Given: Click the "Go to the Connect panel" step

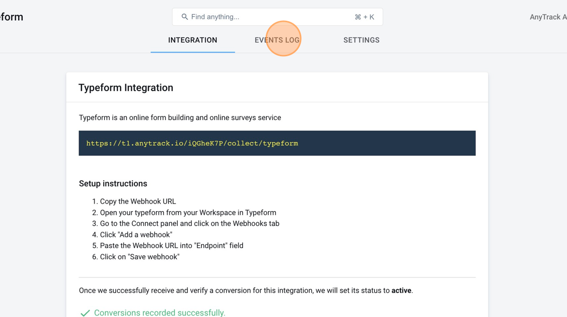Looking at the screenshot, I should pyautogui.click(x=189, y=223).
